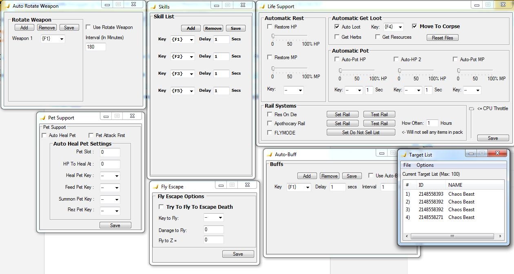The width and height of the screenshot is (514, 274).
Task: Select the Chaos Beast row numbered 1
Action: click(449, 194)
